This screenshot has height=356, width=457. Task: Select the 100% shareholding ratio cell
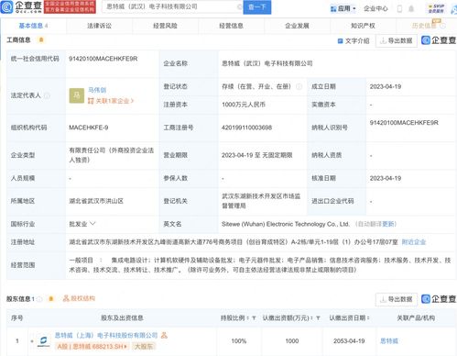[239, 341]
